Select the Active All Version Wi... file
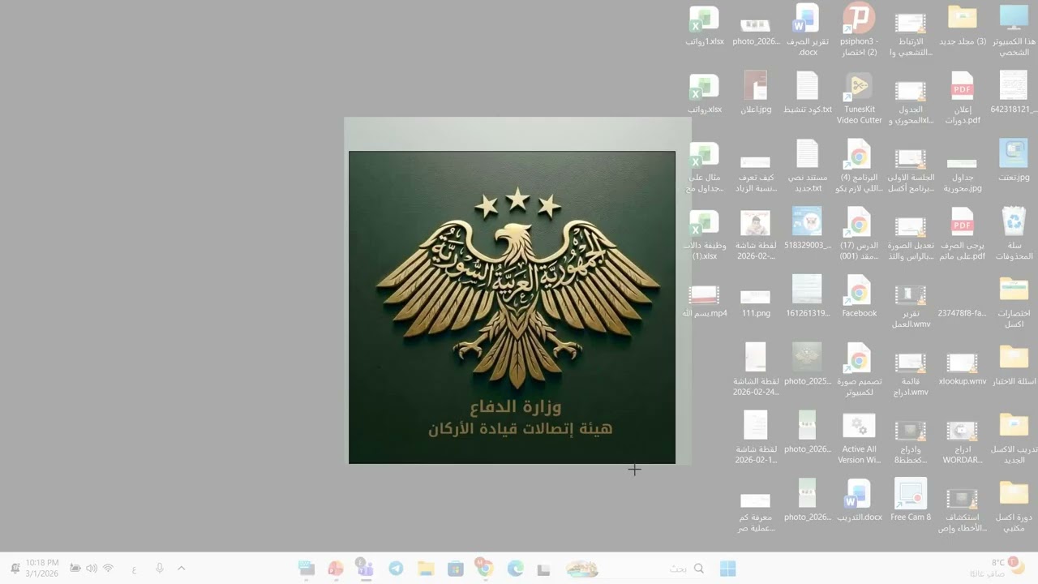The width and height of the screenshot is (1038, 584). [859, 438]
